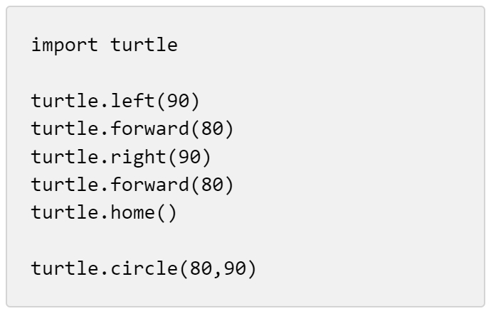Click the 90 inside the left() call
This screenshot has width=491, height=311.
177,102
